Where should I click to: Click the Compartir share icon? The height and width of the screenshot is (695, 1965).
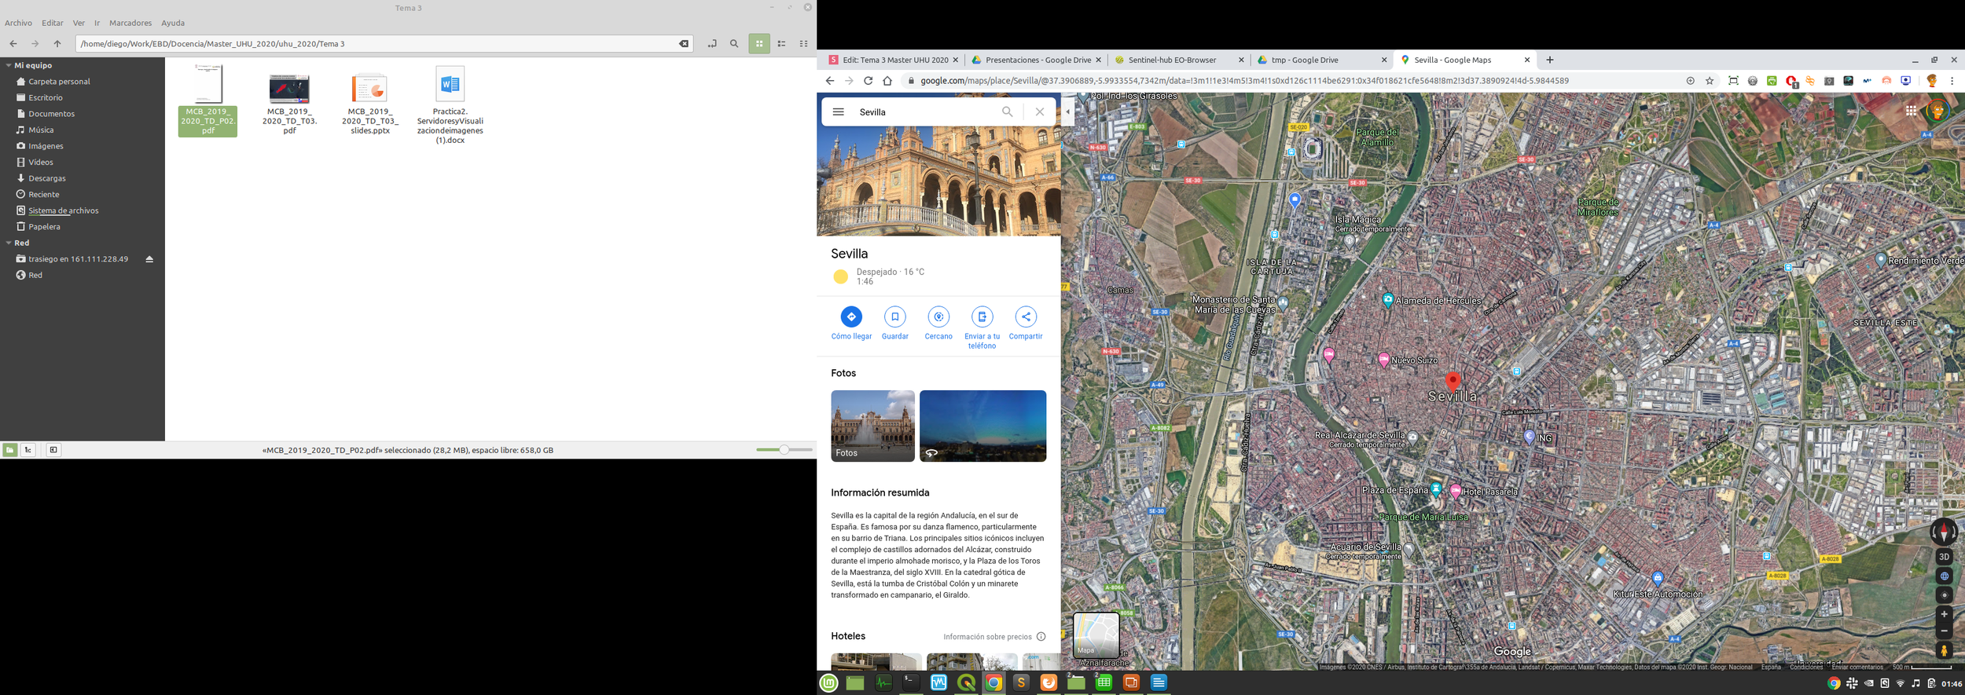pyautogui.click(x=1026, y=316)
